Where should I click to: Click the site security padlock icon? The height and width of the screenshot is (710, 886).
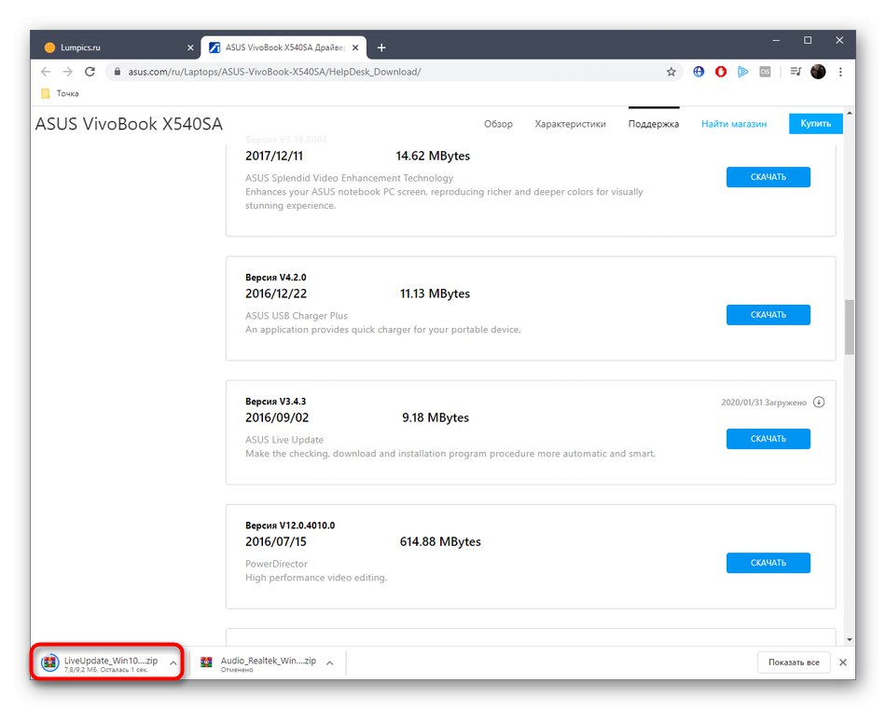pyautogui.click(x=117, y=71)
